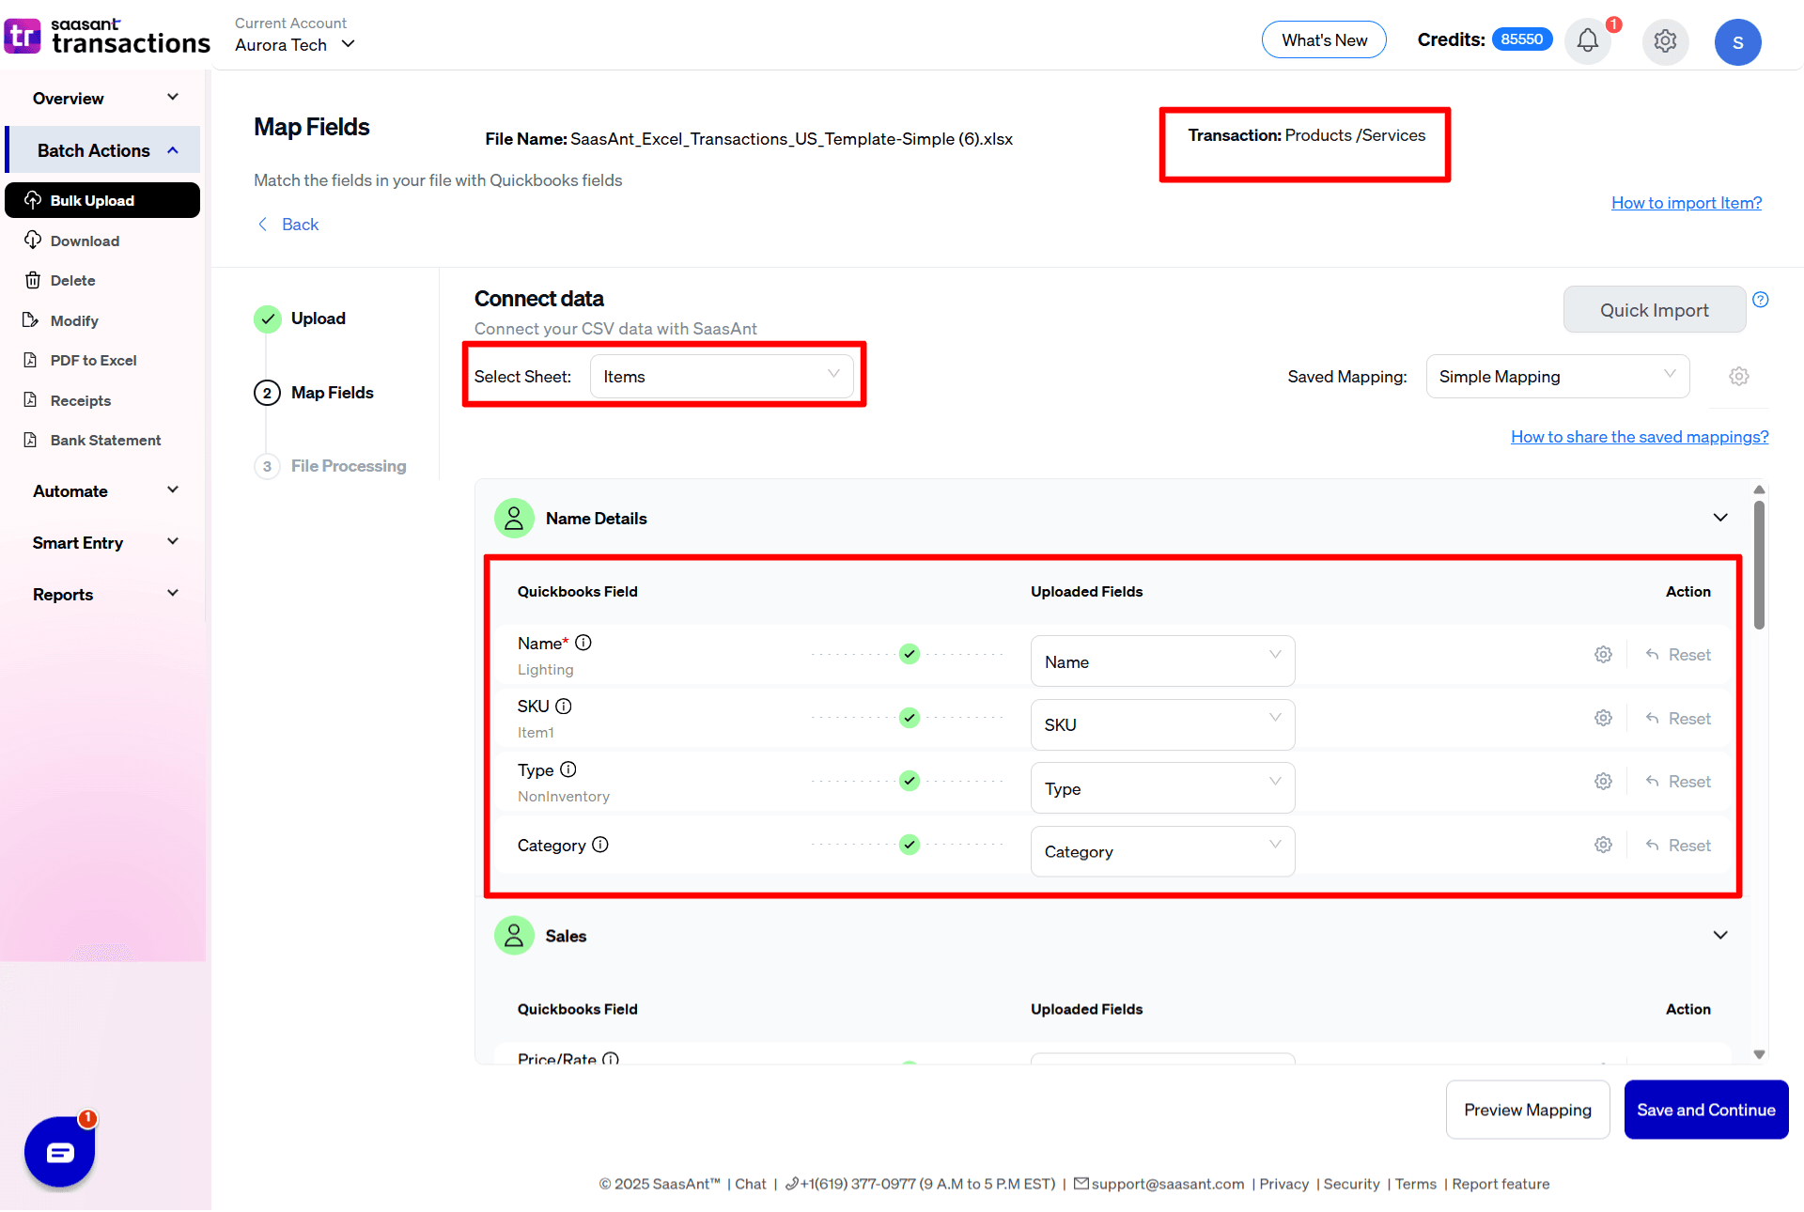
Task: Click the info icon next to Name field
Action: click(583, 643)
